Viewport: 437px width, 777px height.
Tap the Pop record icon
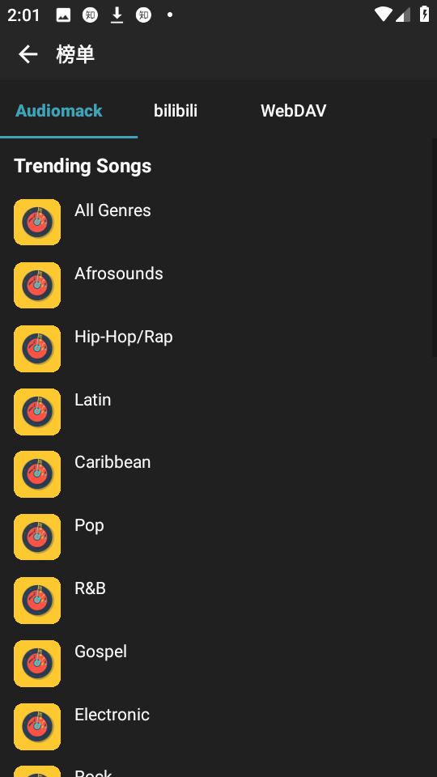37,537
